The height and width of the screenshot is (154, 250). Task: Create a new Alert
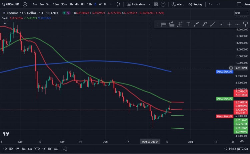click(177, 4)
